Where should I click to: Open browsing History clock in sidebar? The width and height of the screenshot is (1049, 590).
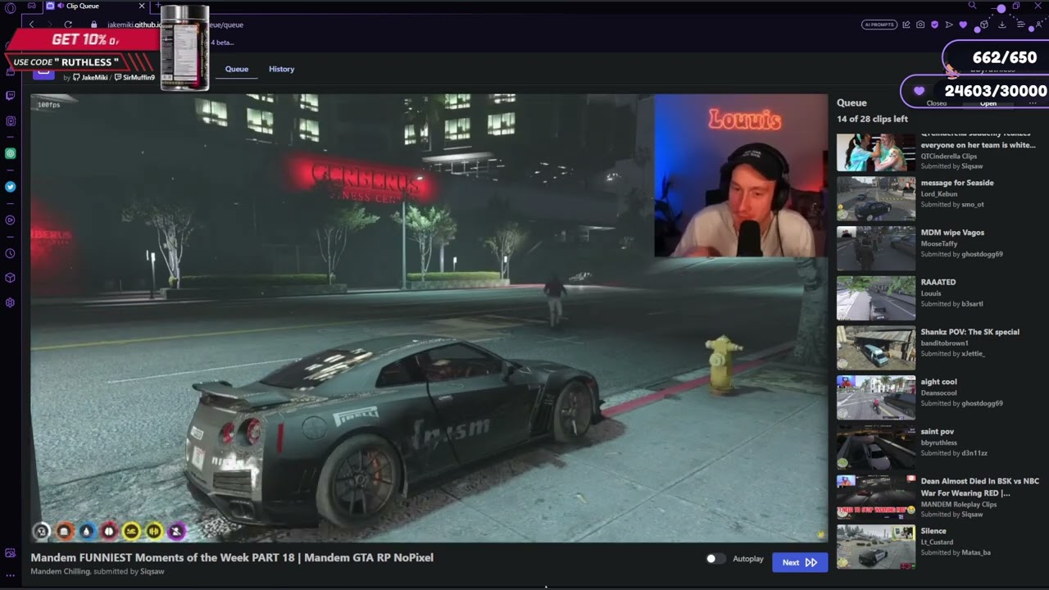pos(10,253)
